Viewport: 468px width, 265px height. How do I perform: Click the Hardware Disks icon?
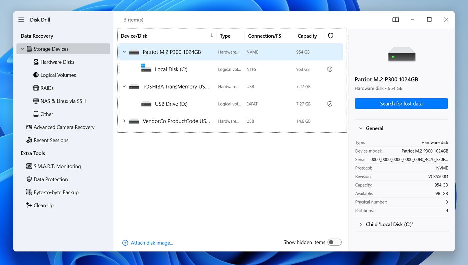coord(36,62)
